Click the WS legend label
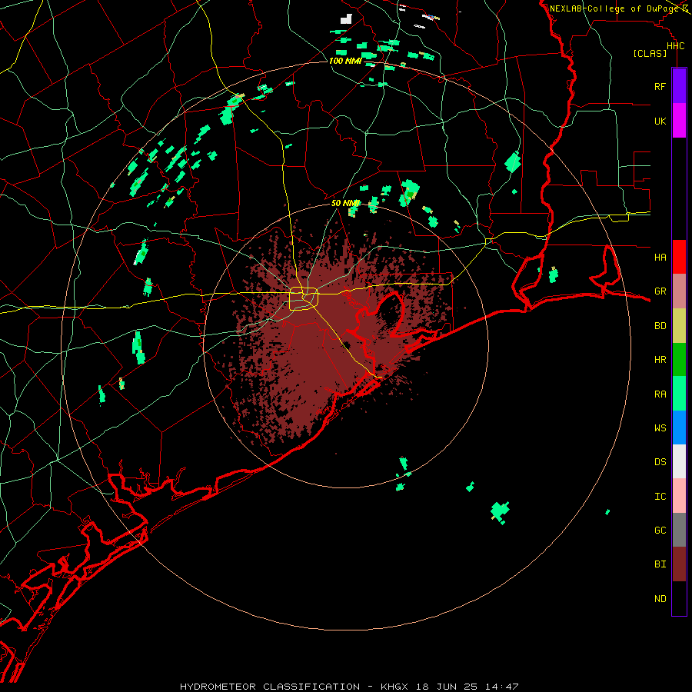This screenshot has width=692, height=692. pyautogui.click(x=660, y=428)
